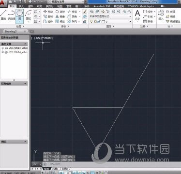Switch to the Parametric (参数化) ribbon tab
Viewport: 181px width, 174px height.
(49, 6)
